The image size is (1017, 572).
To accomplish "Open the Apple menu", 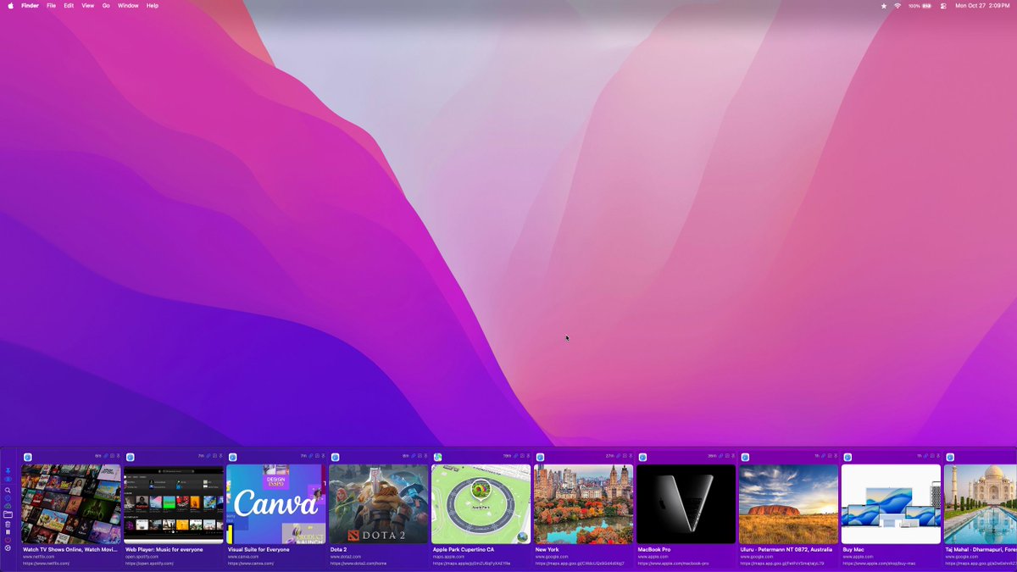I will (10, 5).
